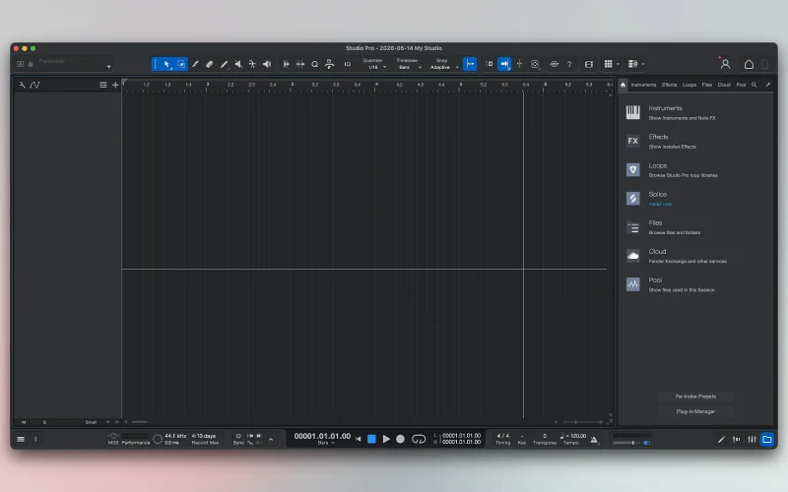
Task: Open the track list lines icon
Action: pos(103,85)
